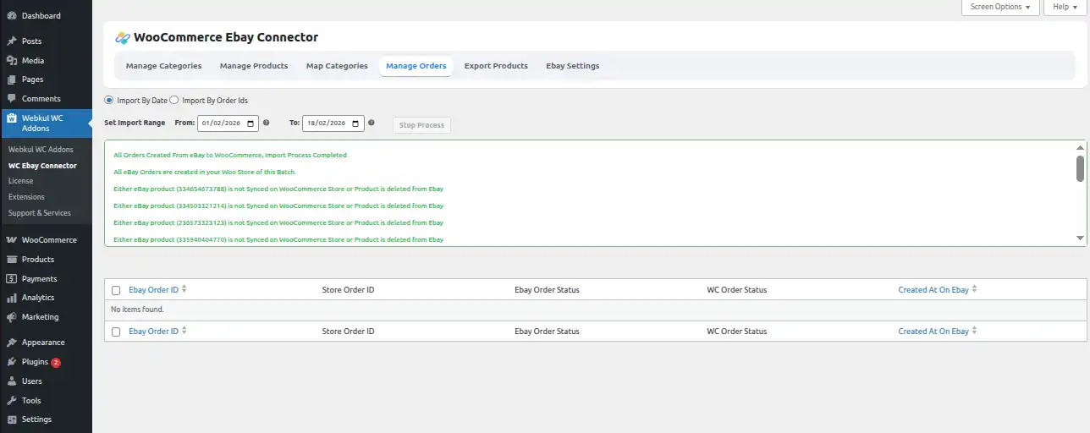Image resolution: width=1090 pixels, height=433 pixels.
Task: Click the Analytics bar chart icon
Action: [x=12, y=298]
